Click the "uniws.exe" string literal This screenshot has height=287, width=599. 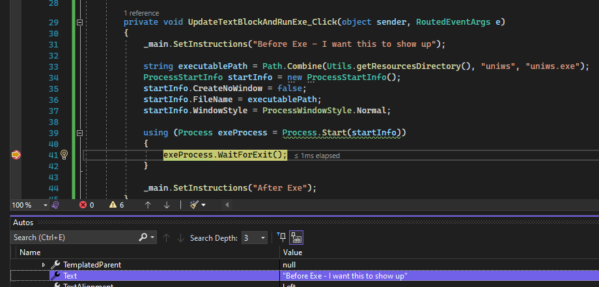552,66
